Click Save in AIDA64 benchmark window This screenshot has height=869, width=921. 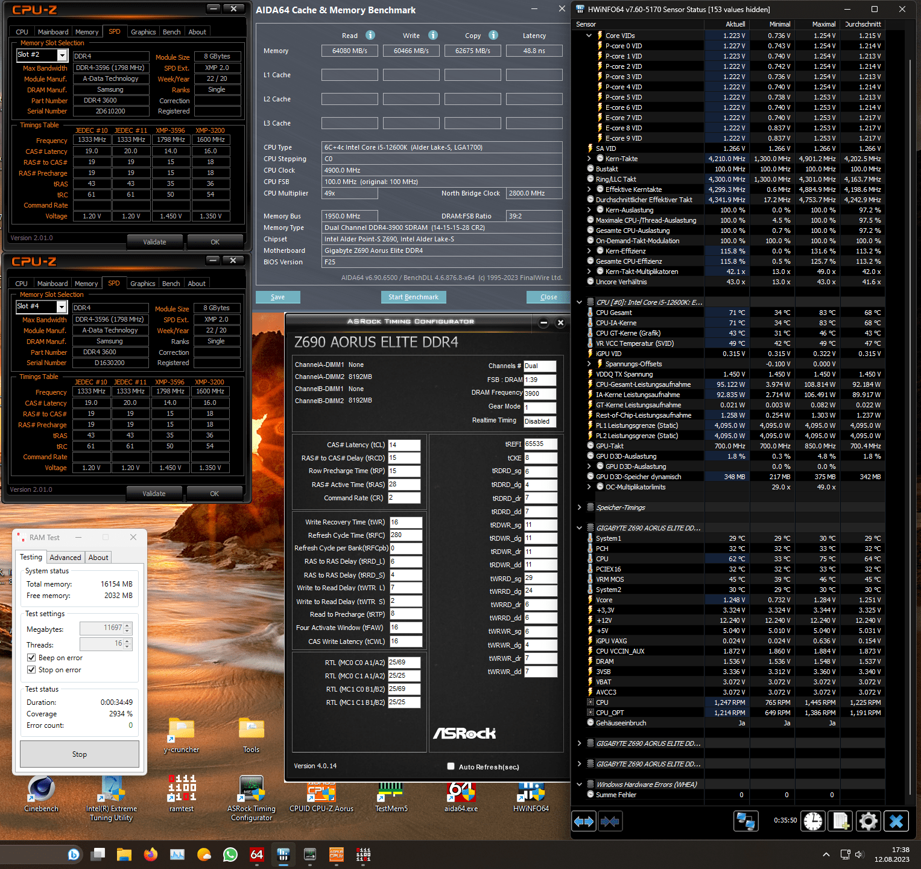[x=278, y=297]
